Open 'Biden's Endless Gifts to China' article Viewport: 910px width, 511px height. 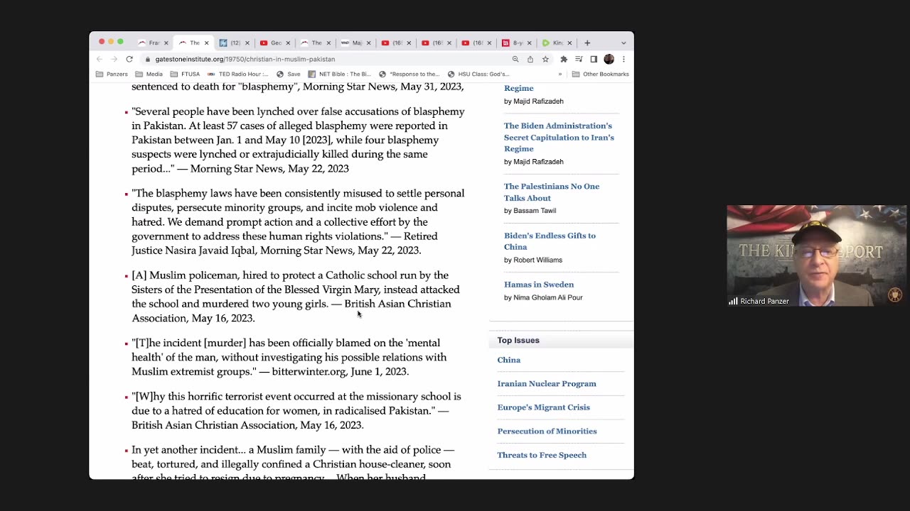550,241
